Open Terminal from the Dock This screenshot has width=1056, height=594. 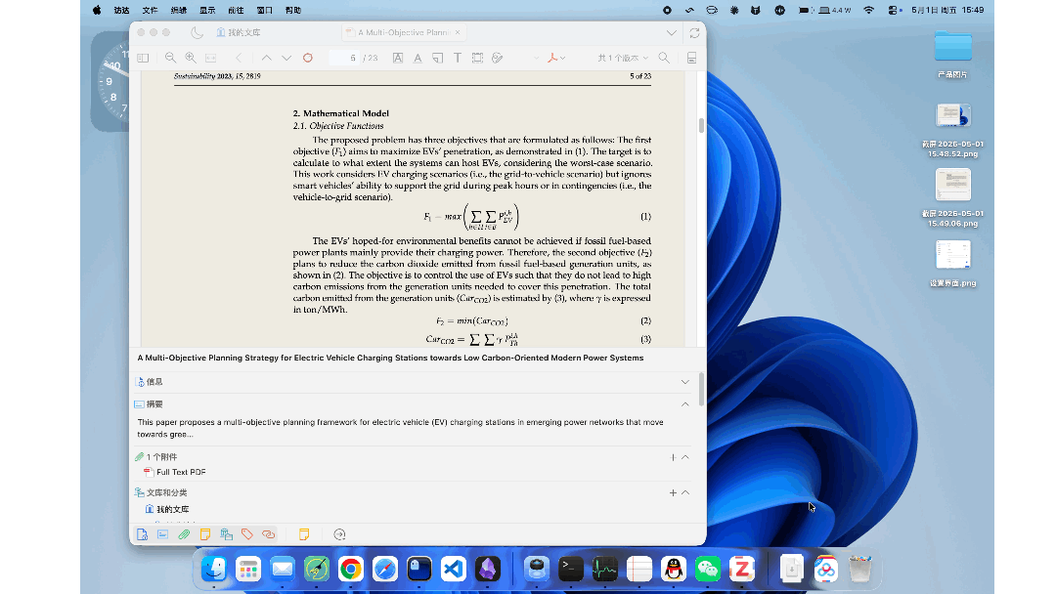click(571, 570)
